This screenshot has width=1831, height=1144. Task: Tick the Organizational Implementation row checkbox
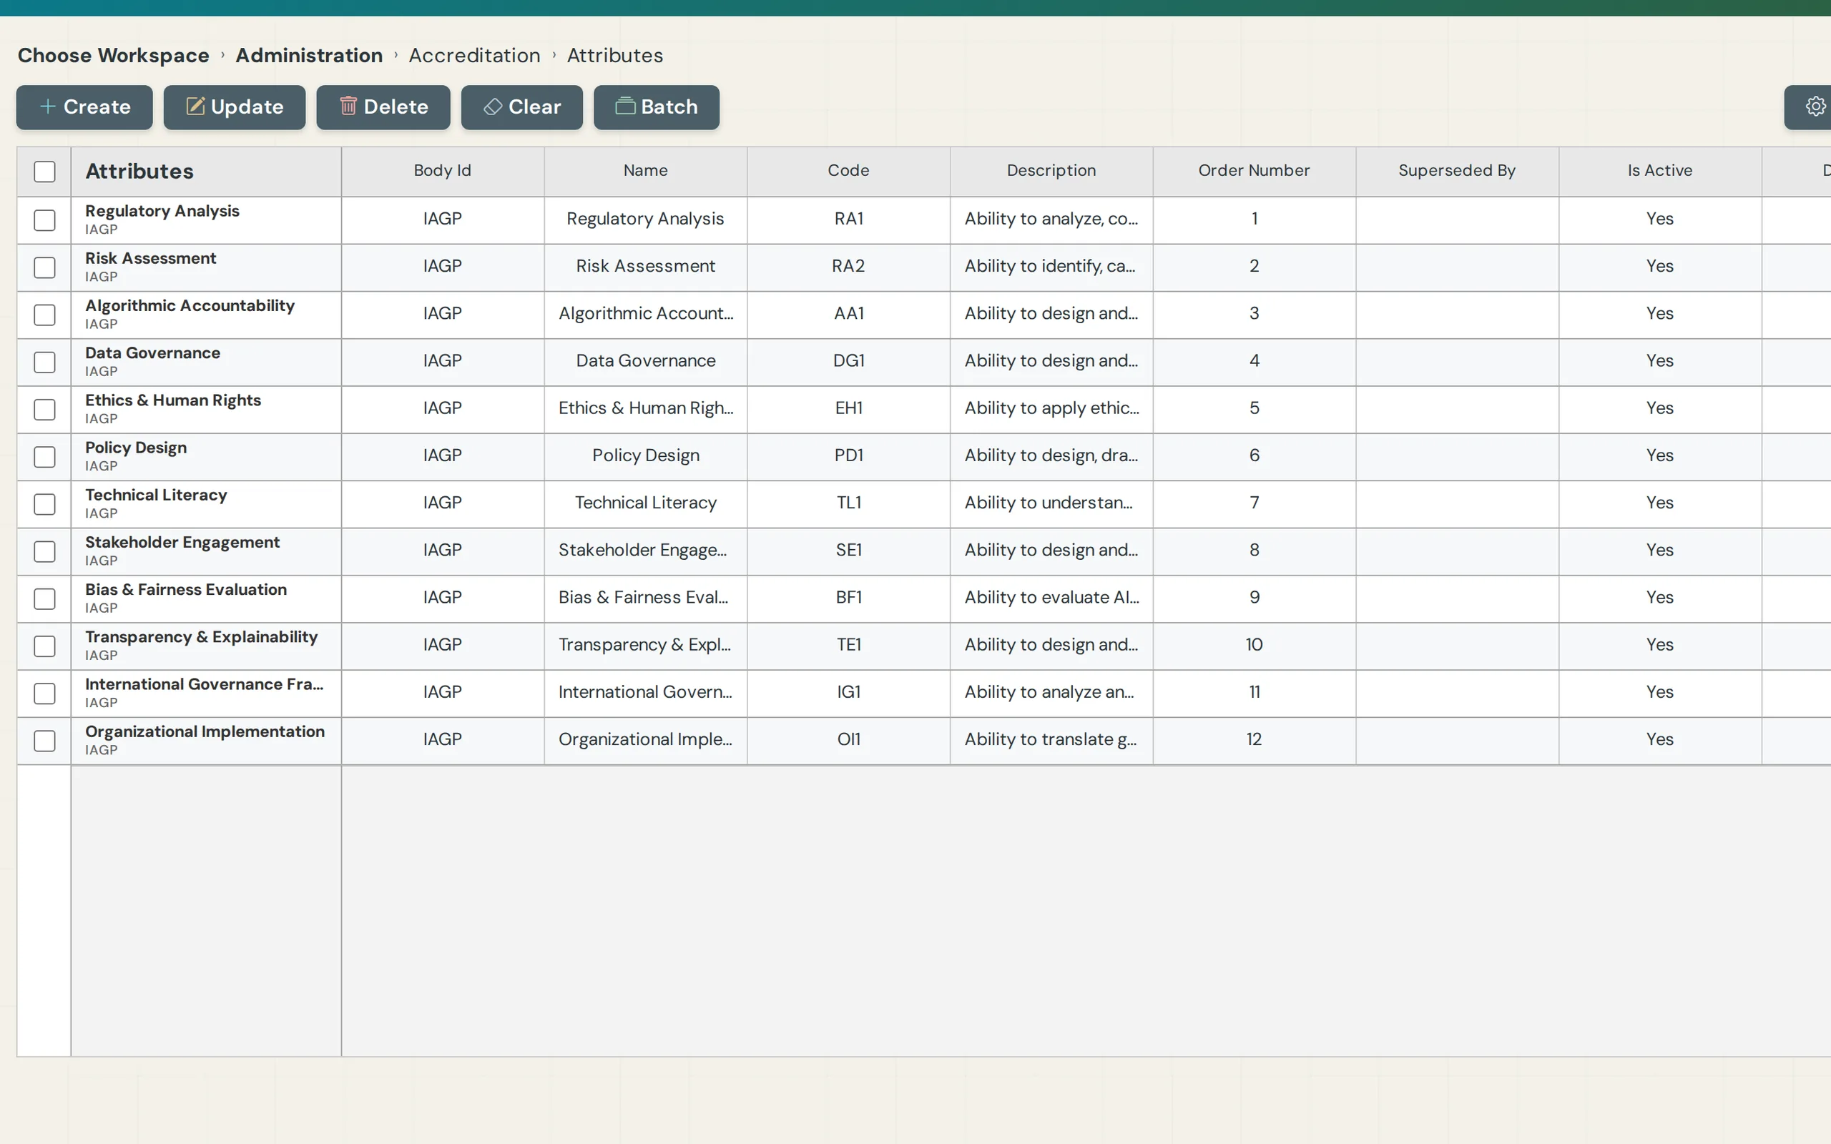[x=44, y=741]
